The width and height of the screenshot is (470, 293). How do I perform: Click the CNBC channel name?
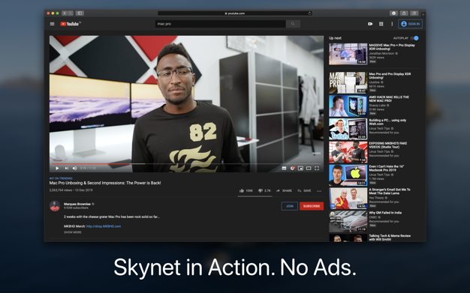click(x=373, y=217)
